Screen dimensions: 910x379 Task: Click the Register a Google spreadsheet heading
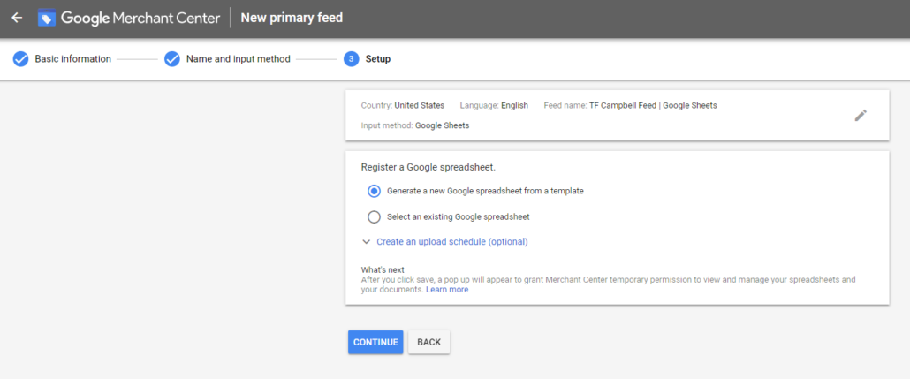click(428, 168)
